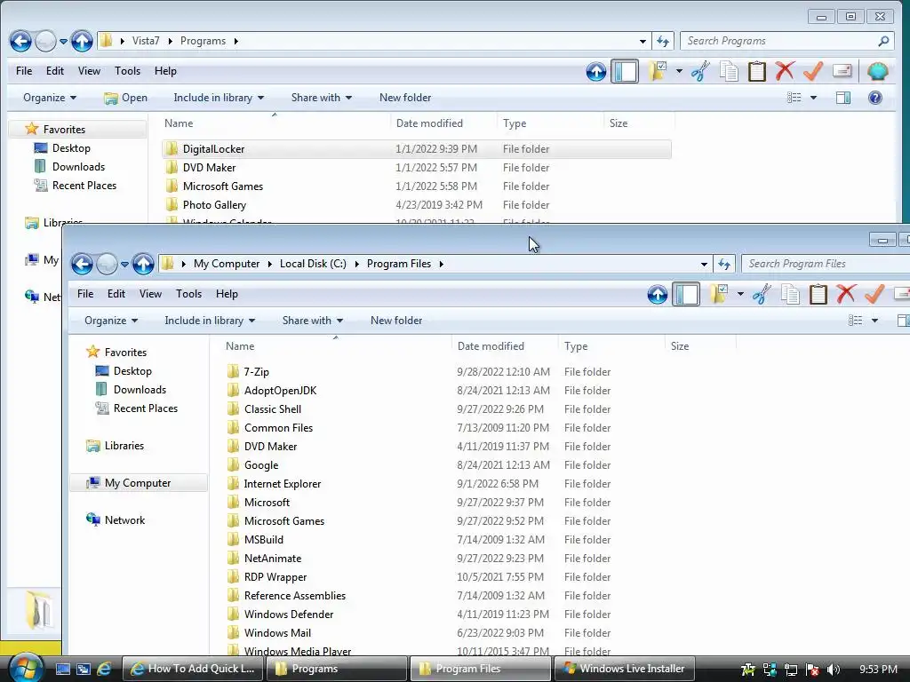The image size is (910, 682).
Task: Open View menu in Program Files window
Action: click(150, 294)
